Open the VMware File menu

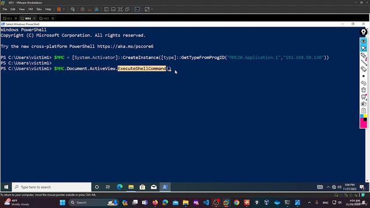5,9
